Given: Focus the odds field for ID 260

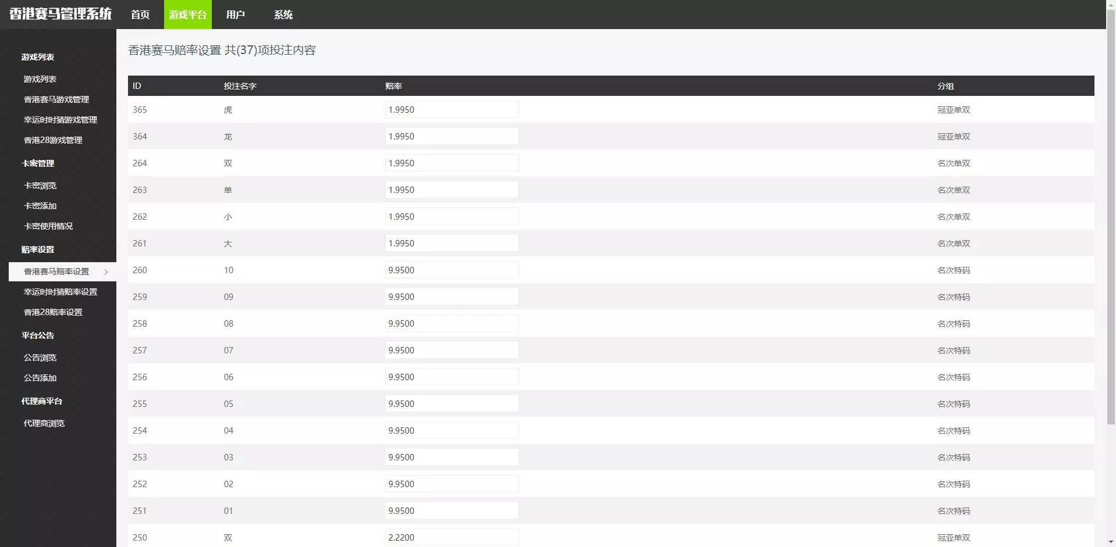Looking at the screenshot, I should pyautogui.click(x=452, y=270).
